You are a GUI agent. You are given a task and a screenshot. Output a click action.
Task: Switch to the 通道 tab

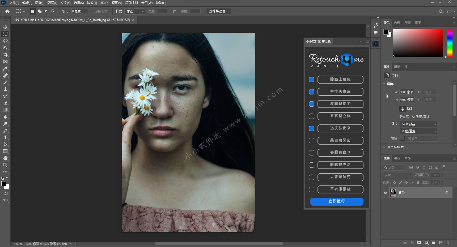pyautogui.click(x=397, y=158)
